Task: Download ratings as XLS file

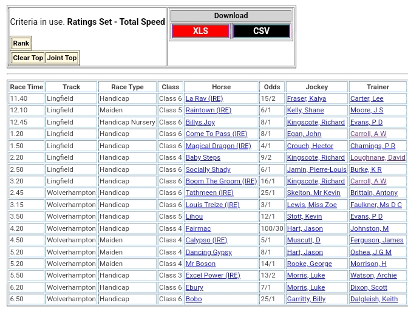Action: 200,31
